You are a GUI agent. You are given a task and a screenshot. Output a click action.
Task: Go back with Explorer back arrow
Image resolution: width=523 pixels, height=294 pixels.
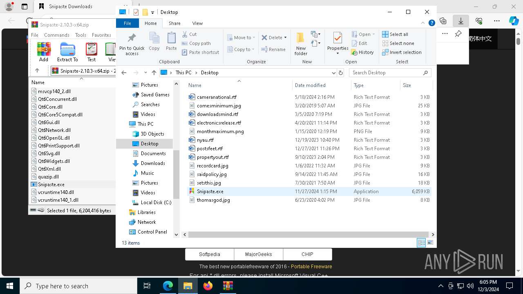tap(124, 73)
